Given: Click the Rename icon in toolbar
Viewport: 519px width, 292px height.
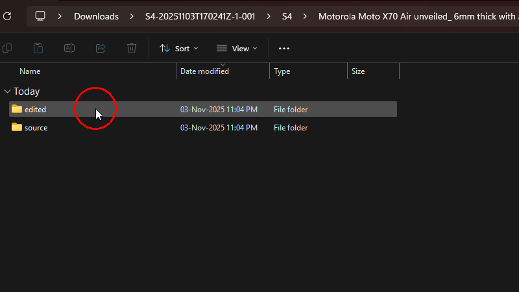Looking at the screenshot, I should coord(69,48).
